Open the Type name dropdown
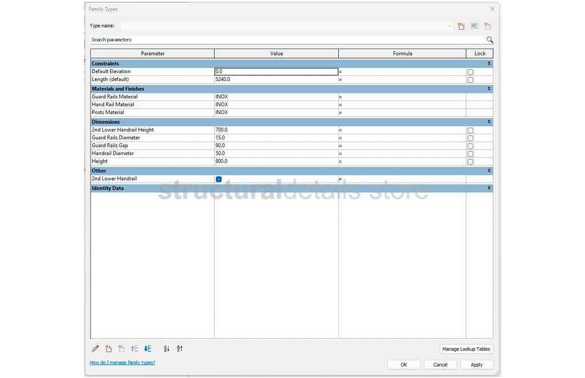585x378 pixels. (x=450, y=26)
